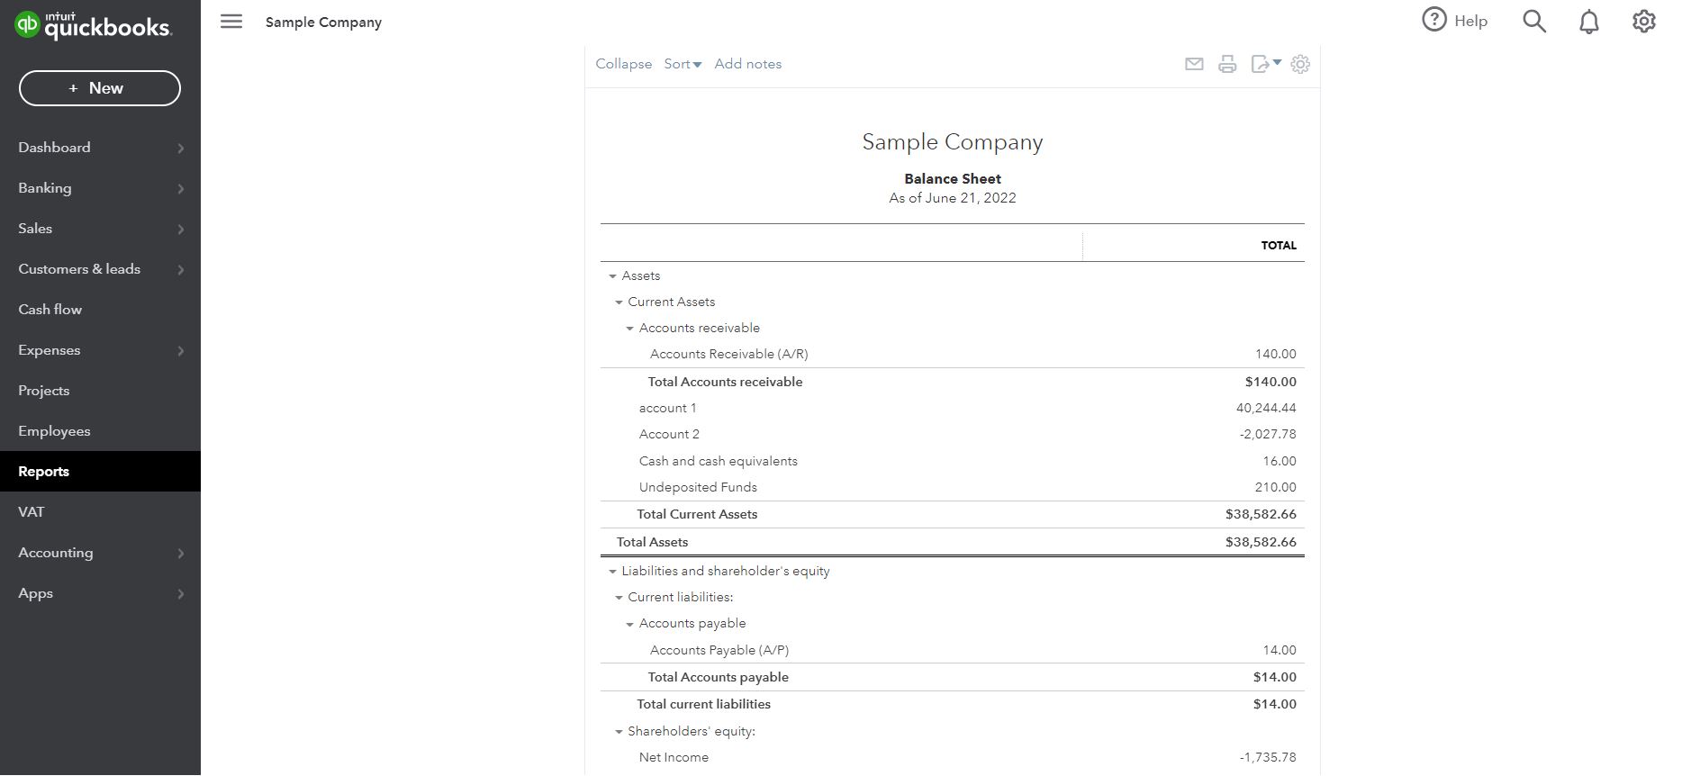The image size is (1682, 776).
Task: Open the account 1 amount 40,244.44
Action: (1266, 408)
